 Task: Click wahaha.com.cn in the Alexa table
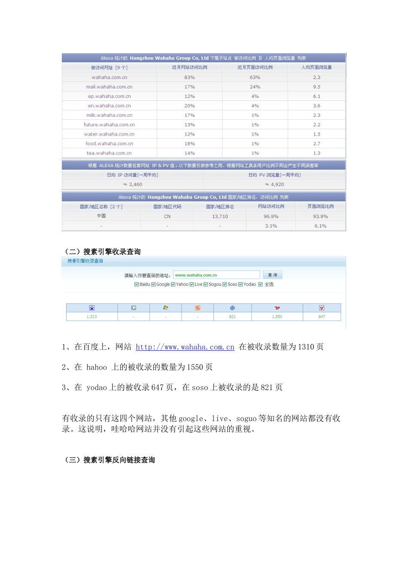click(110, 77)
